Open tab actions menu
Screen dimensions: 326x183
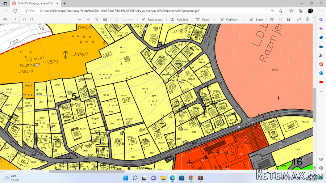pyautogui.click(x=5, y=3)
